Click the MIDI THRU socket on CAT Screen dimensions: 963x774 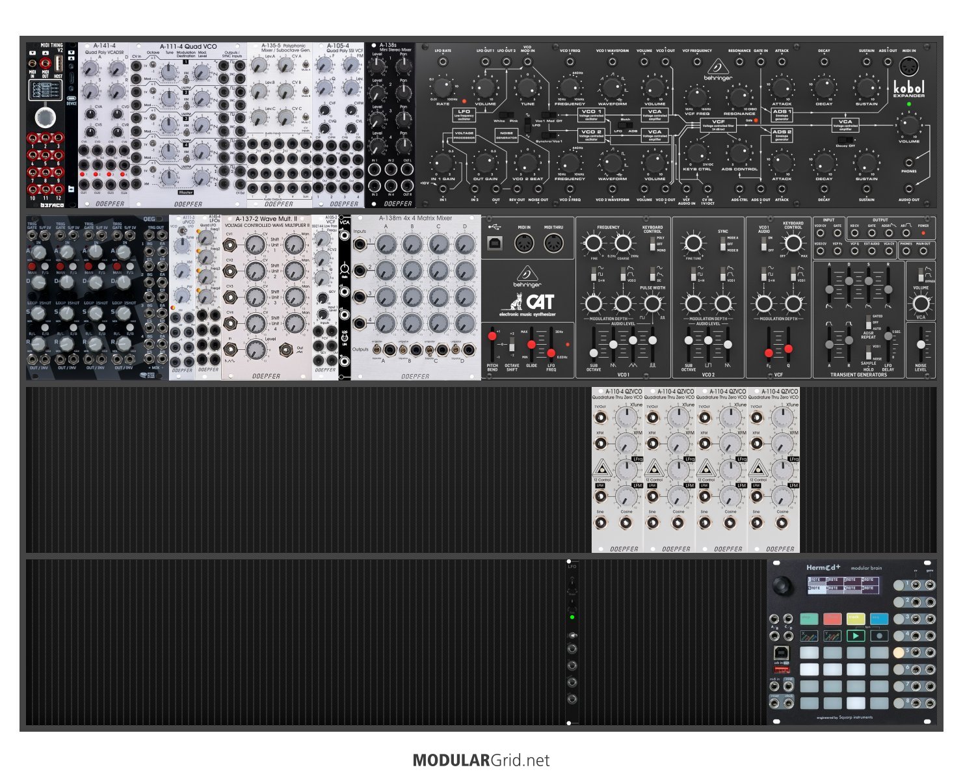553,244
